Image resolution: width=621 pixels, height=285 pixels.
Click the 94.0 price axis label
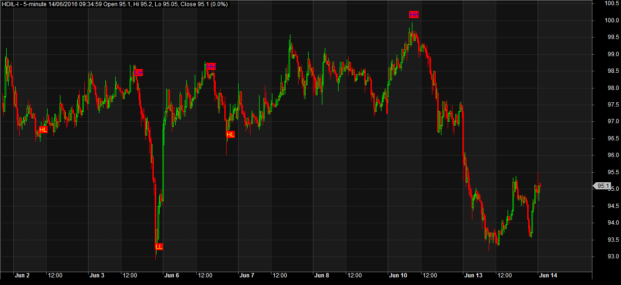(613, 223)
